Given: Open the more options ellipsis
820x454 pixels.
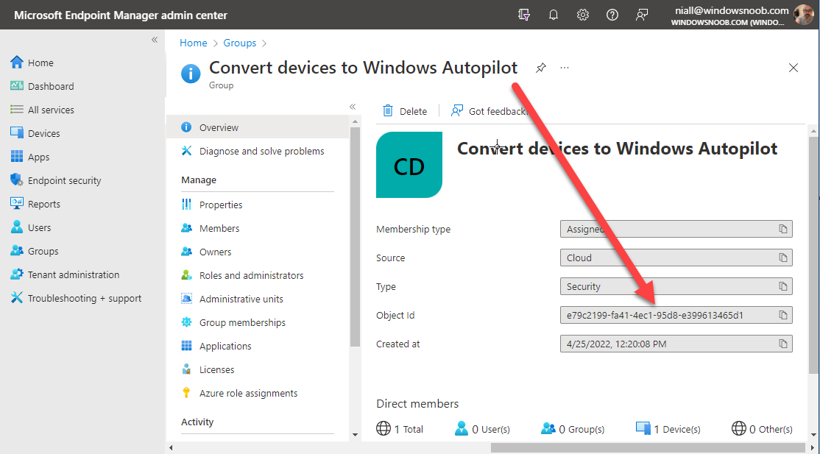Looking at the screenshot, I should 565,68.
